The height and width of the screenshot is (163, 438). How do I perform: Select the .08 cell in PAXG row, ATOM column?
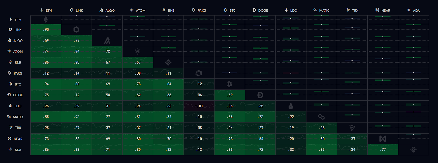click(x=138, y=73)
